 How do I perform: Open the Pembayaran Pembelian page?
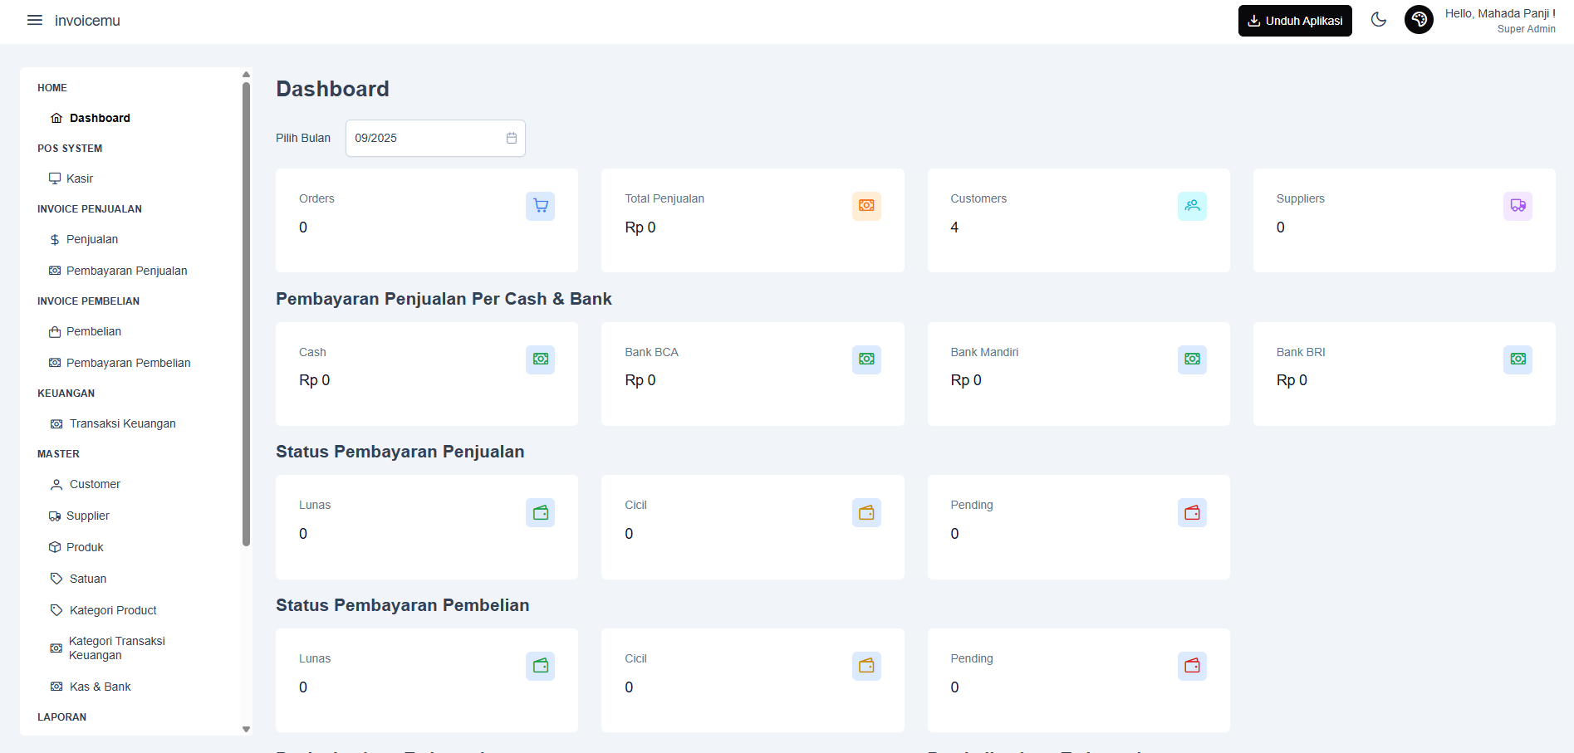tap(129, 363)
